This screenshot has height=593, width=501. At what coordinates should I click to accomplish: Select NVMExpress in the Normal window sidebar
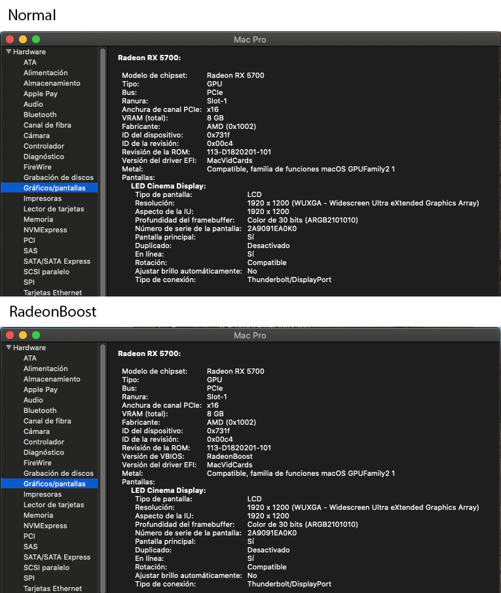pos(45,230)
